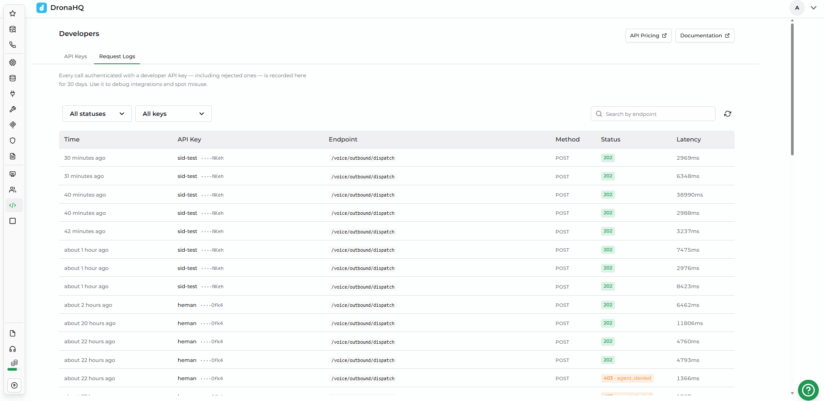Open the blank file icon at sidebar bottom

click(x=13, y=333)
